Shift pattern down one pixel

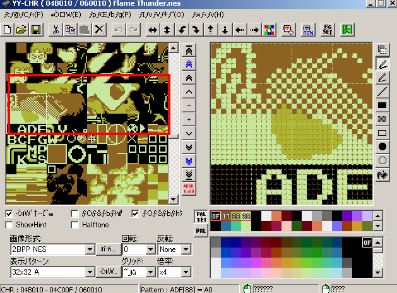[x=225, y=30]
